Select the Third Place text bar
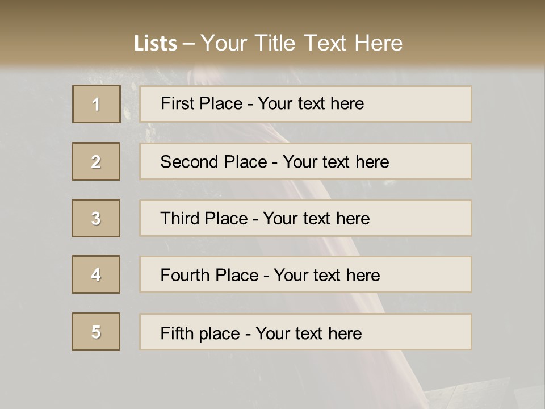This screenshot has width=545, height=409. [305, 218]
